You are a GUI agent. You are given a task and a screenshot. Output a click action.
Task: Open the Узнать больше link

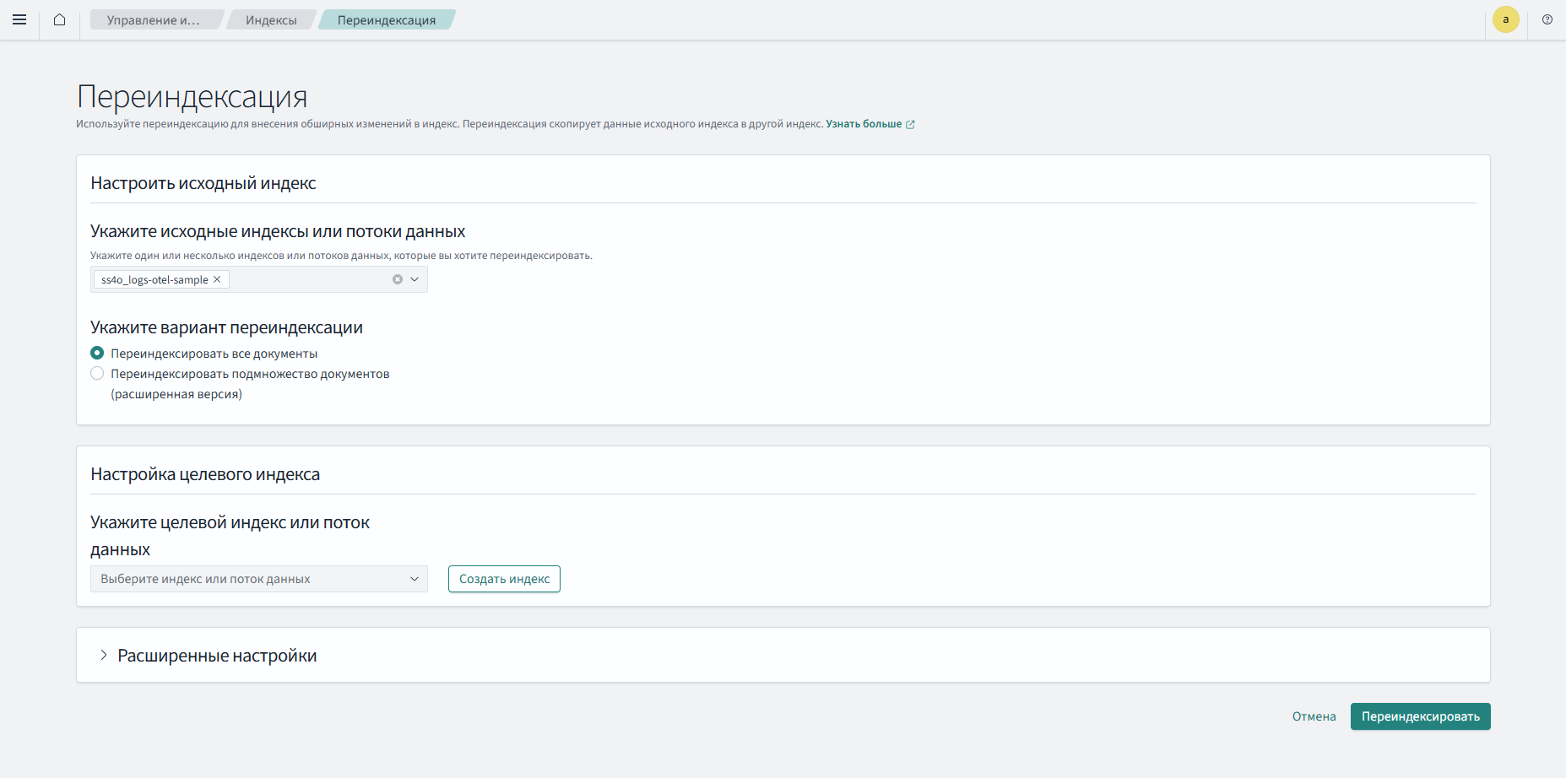[863, 124]
